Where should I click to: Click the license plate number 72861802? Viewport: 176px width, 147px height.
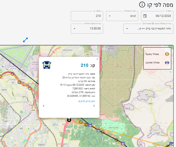(x=78, y=89)
